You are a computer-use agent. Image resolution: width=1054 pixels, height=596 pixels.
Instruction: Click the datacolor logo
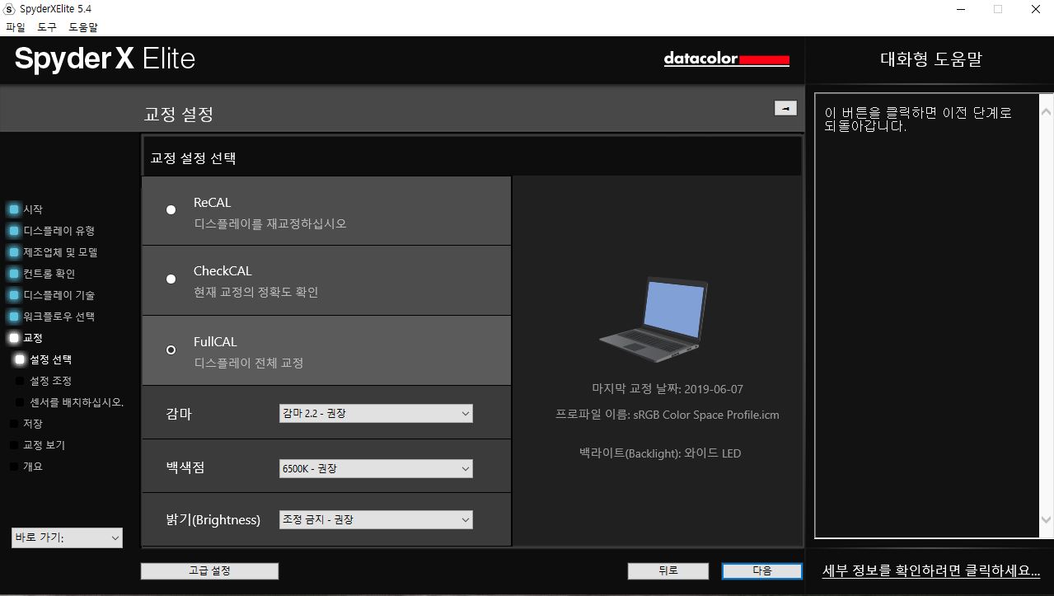pyautogui.click(x=726, y=59)
